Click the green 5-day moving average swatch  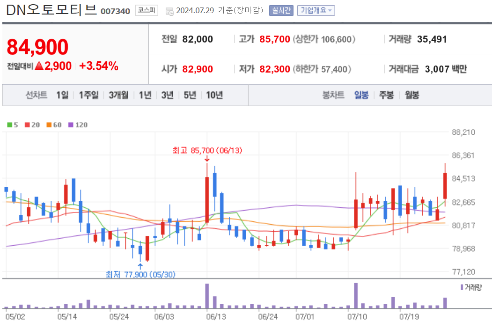[10, 125]
